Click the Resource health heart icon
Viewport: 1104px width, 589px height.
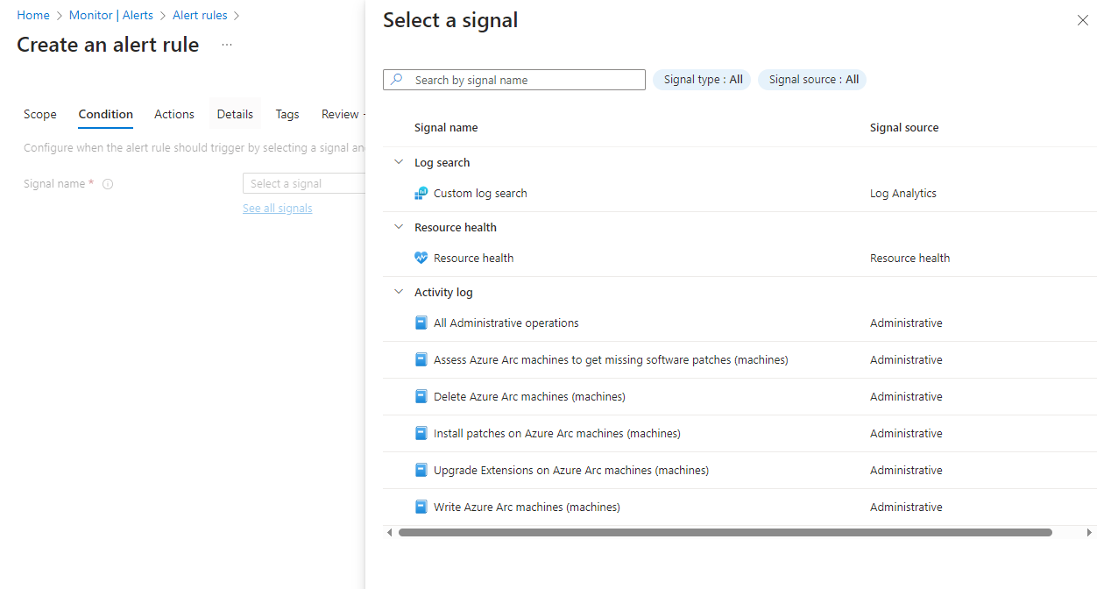421,258
